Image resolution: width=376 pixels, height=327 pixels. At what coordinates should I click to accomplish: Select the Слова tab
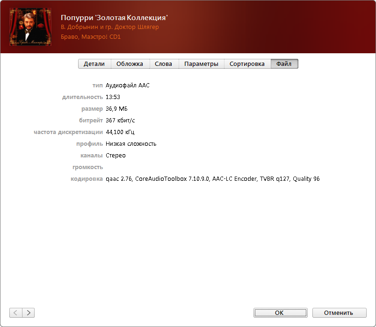point(163,64)
